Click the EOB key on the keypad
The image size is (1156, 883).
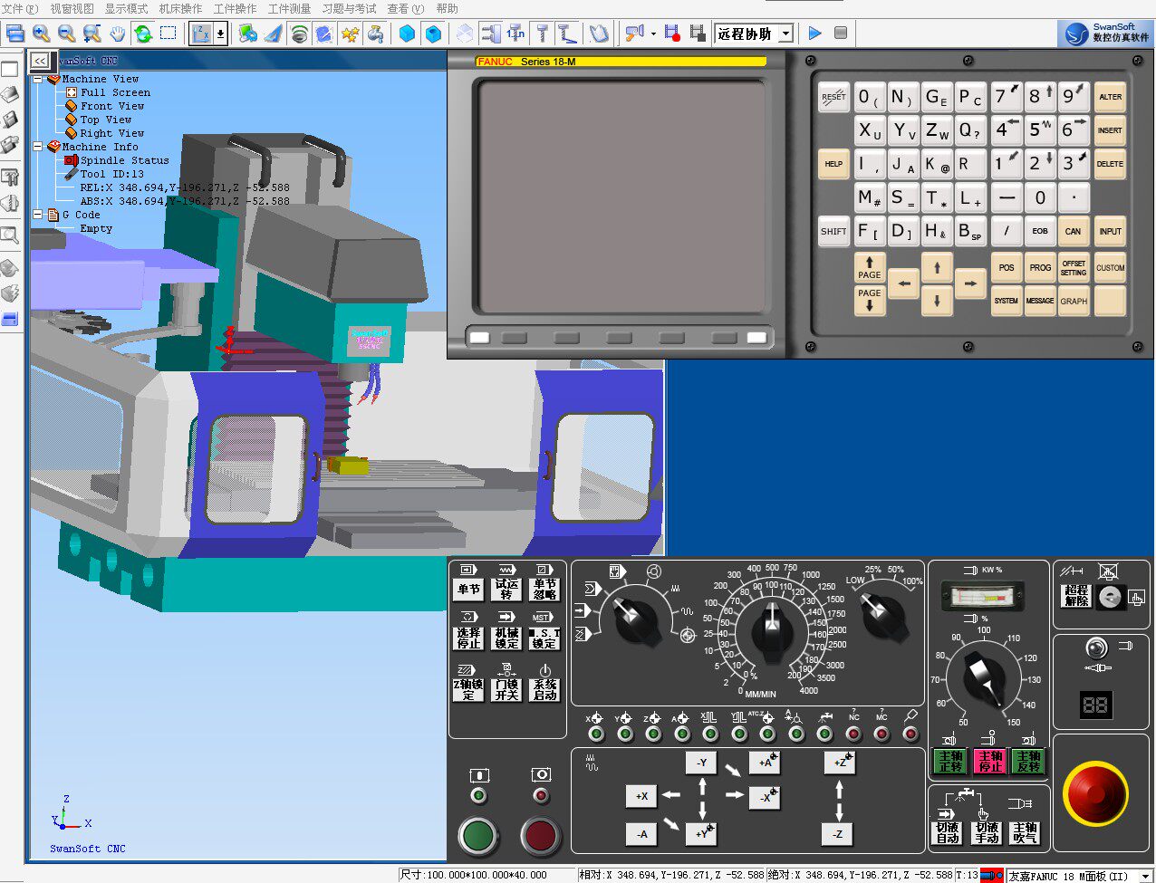[1040, 231]
